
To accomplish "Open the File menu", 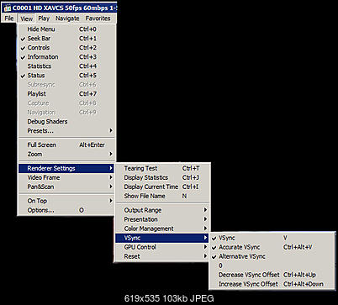I will [9, 18].
